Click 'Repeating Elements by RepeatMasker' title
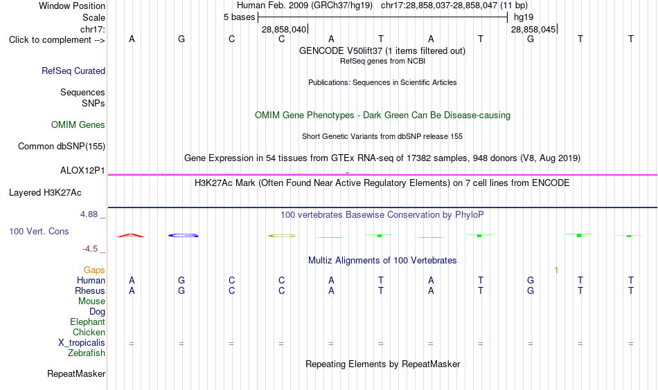This screenshot has height=390, width=658. tap(383, 364)
